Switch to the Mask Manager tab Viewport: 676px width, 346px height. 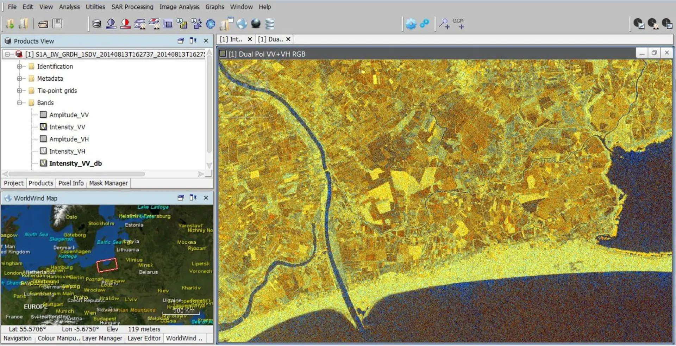point(108,183)
